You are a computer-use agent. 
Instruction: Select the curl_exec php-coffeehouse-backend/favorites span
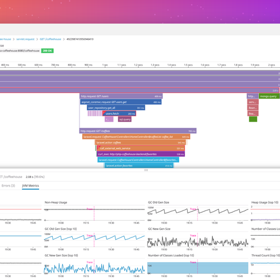coord(141,154)
